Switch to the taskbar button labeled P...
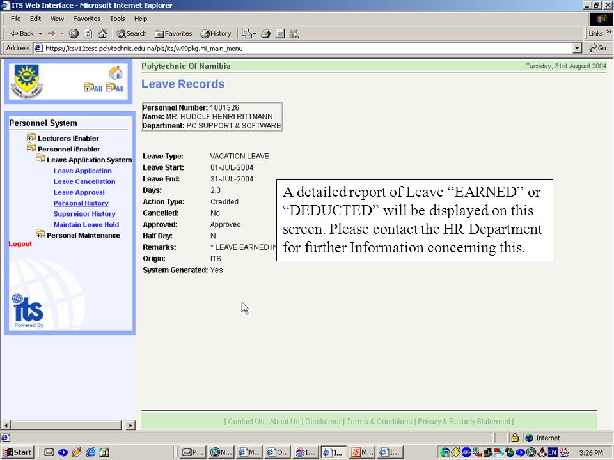Viewport: 614px width, 460px height. 193,452
